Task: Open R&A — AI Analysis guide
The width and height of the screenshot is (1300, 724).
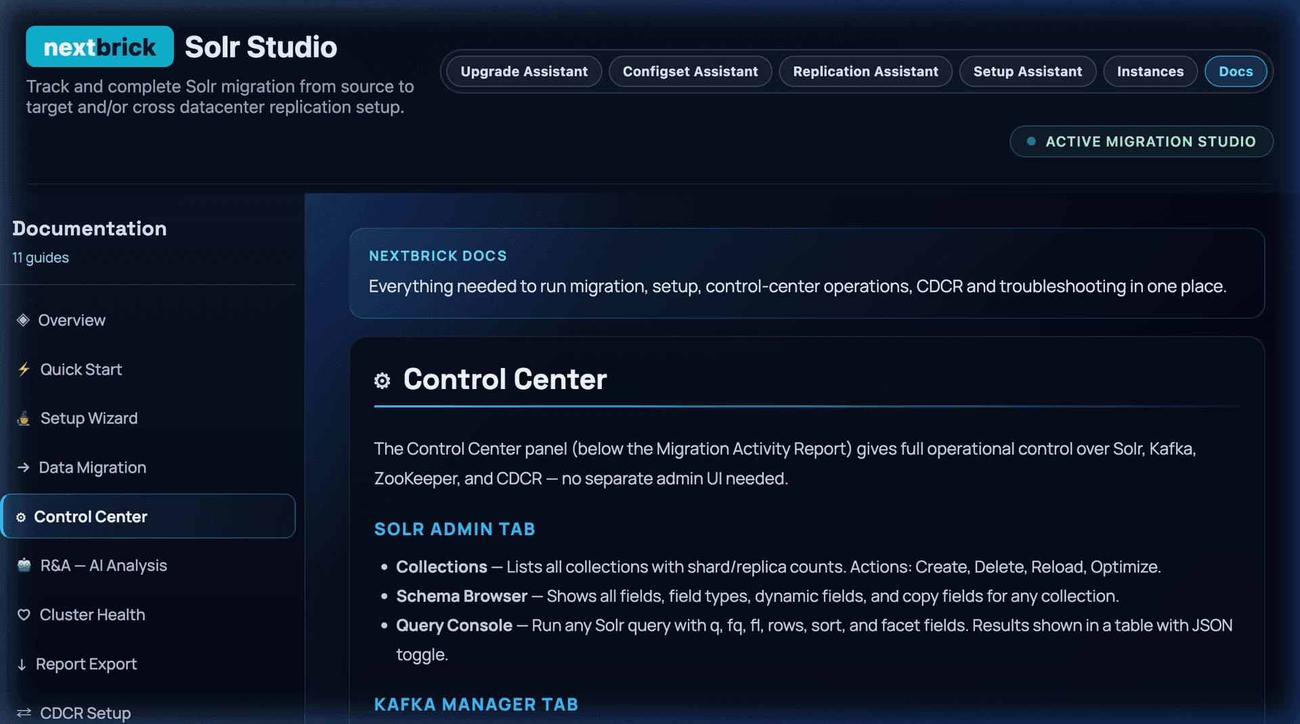Action: 148,566
